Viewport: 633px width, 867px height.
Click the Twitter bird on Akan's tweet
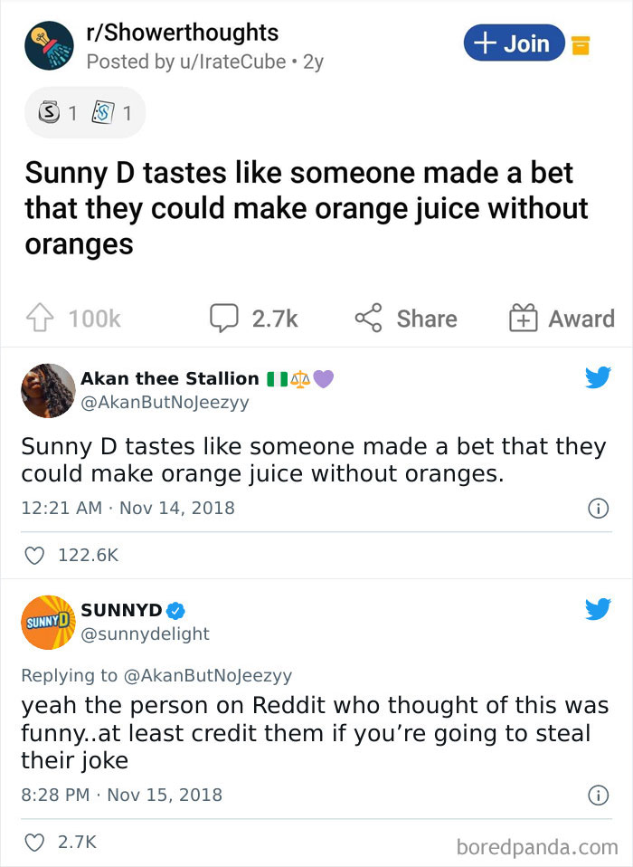(598, 377)
